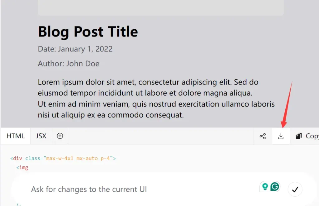
Task: Select the HTML tab
Action: (x=15, y=136)
